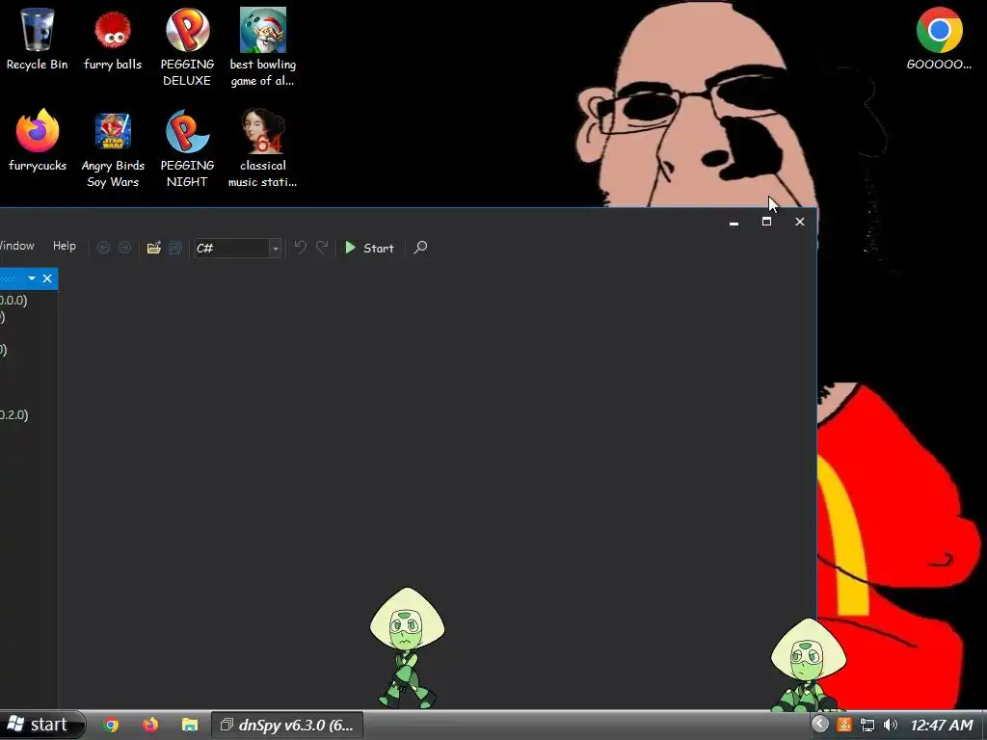Open the Recycle Bin desktop icon
The height and width of the screenshot is (740, 987).
point(38,39)
